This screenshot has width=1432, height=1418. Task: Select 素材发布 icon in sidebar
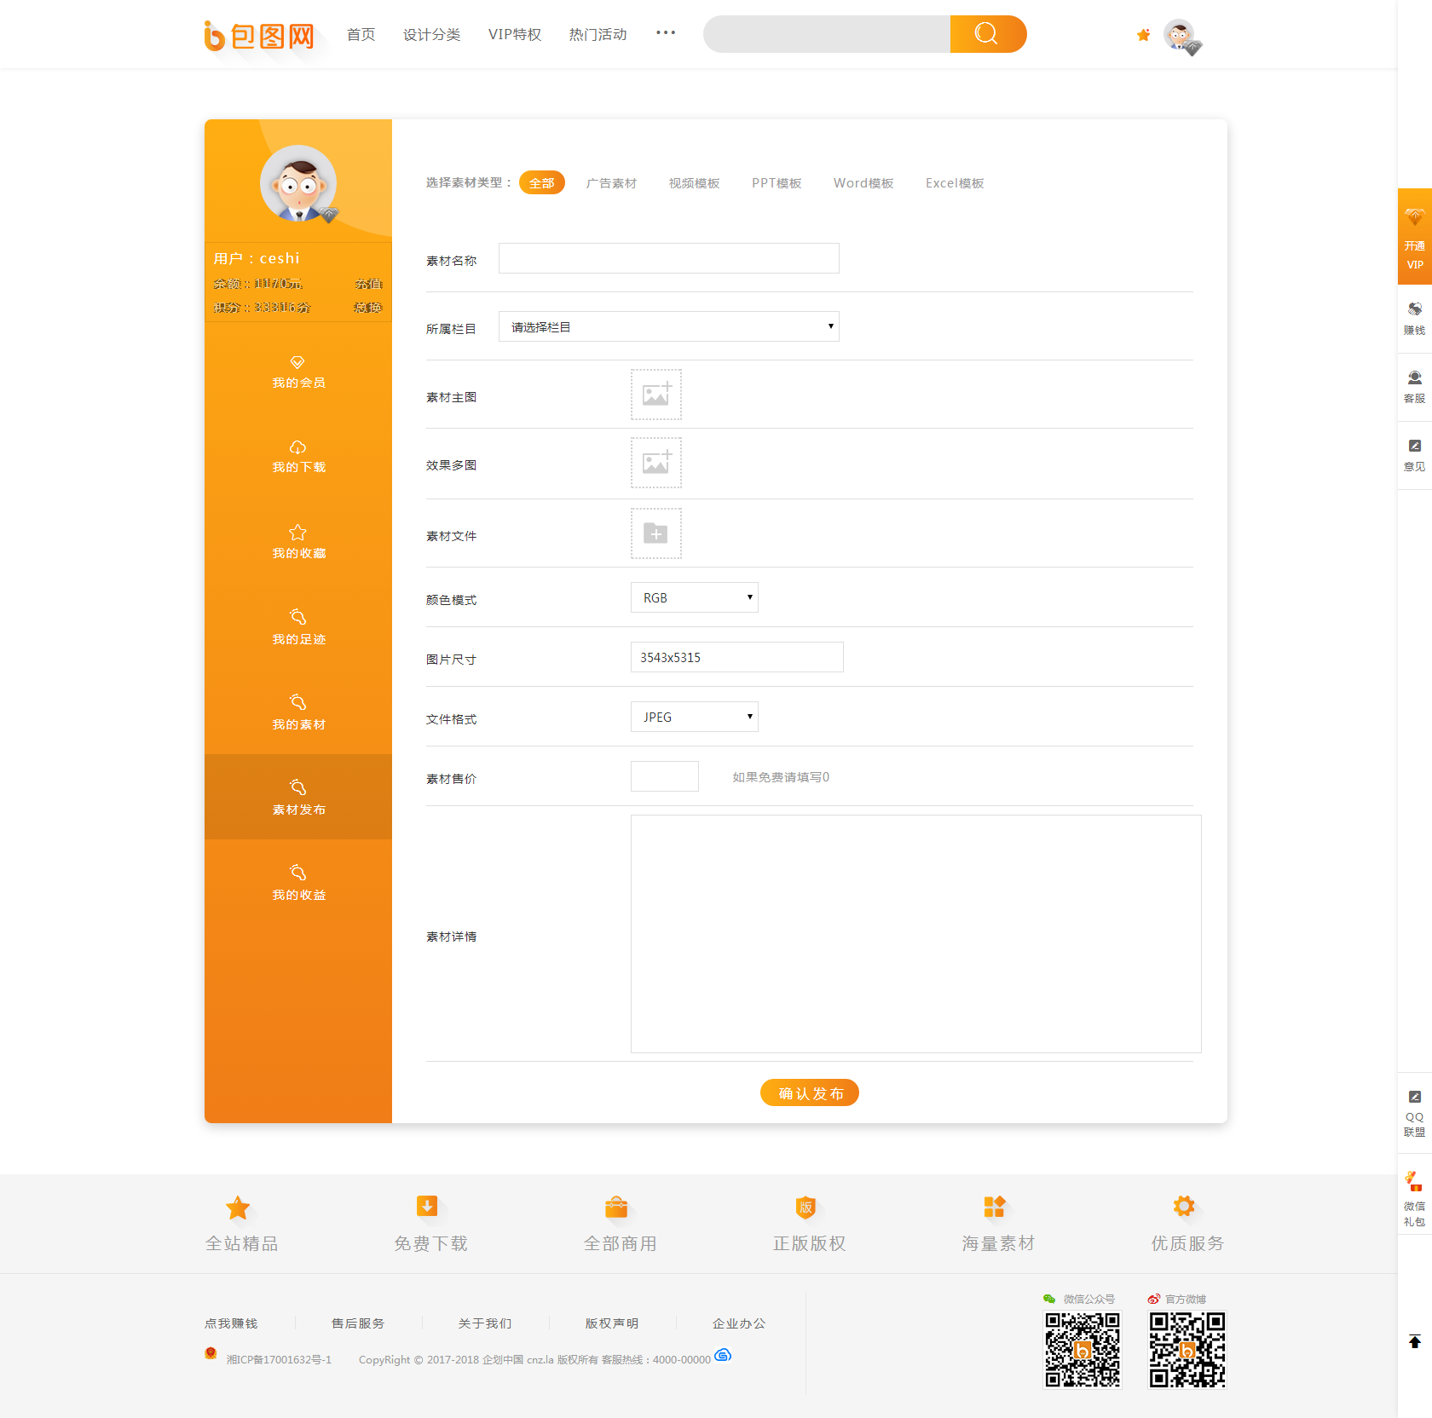pyautogui.click(x=297, y=787)
